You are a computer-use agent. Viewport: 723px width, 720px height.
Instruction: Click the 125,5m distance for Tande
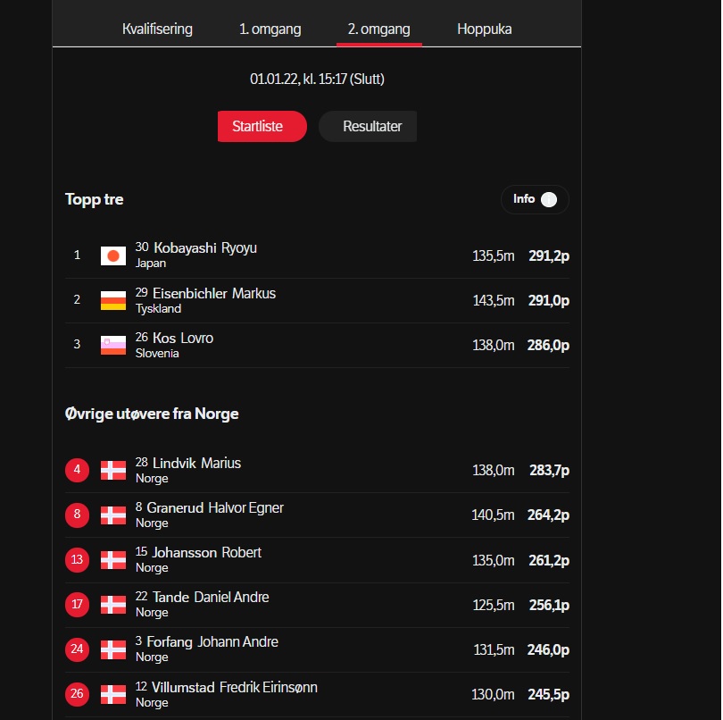pos(494,605)
